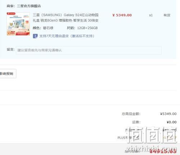Select the 尺码: 12GB+256GB spec text
This screenshot has height=155, width=180.
pyautogui.click(x=82, y=28)
